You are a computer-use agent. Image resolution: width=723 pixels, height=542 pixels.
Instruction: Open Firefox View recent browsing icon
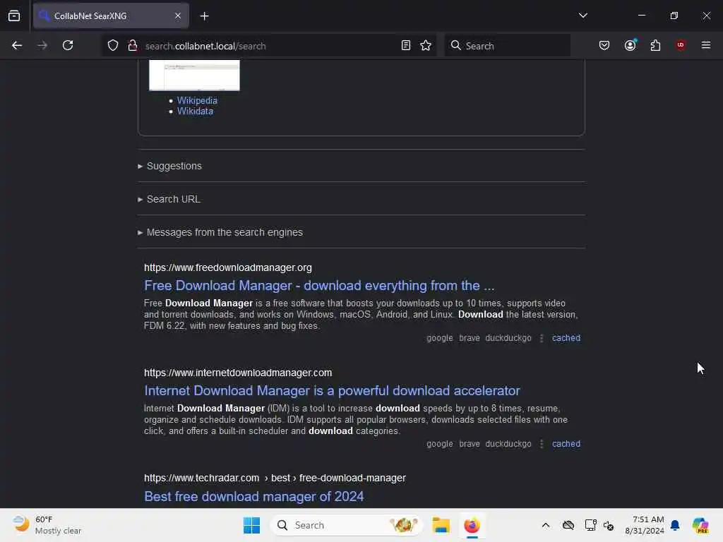pos(14,16)
